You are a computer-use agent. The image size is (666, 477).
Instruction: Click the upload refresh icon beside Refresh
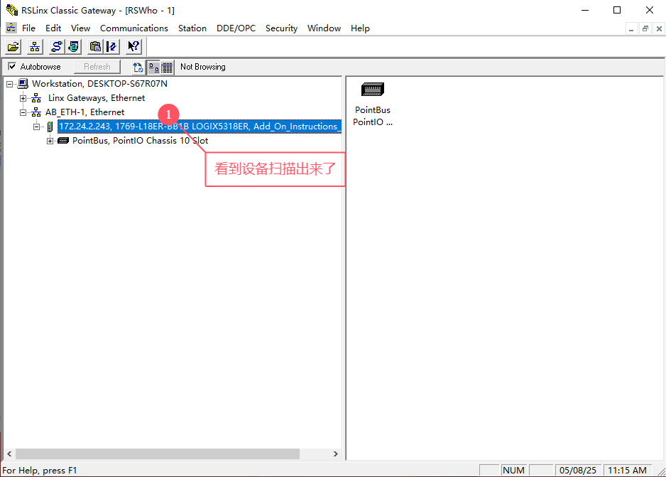click(x=138, y=67)
